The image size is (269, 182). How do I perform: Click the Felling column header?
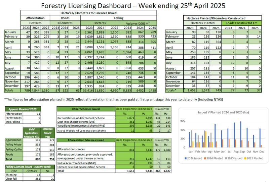tap(120, 18)
